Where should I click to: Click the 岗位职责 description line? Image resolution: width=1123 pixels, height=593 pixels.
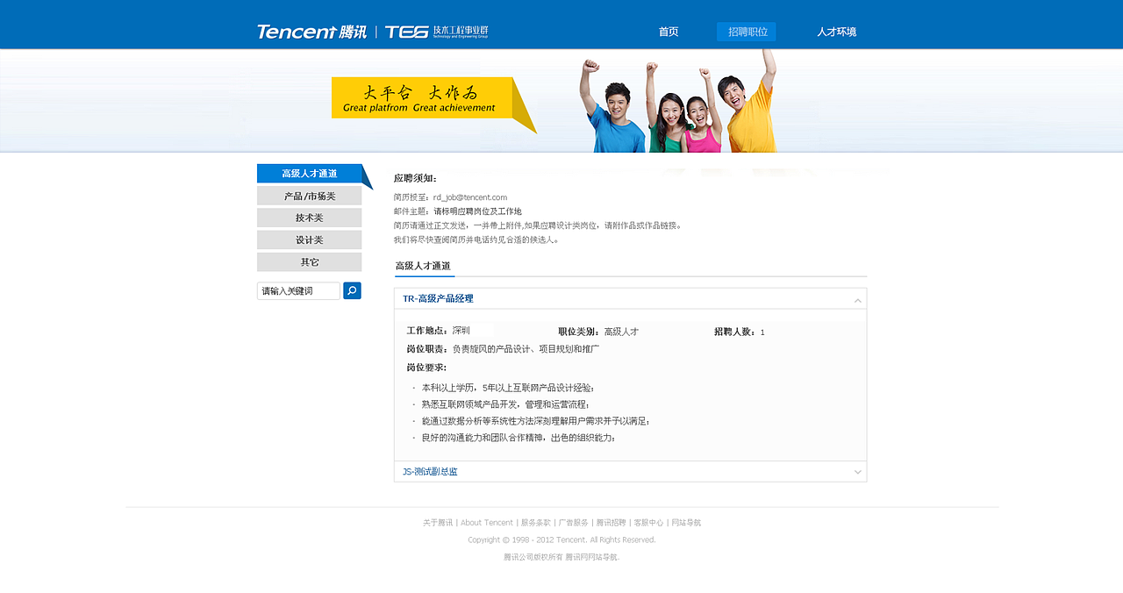click(503, 349)
